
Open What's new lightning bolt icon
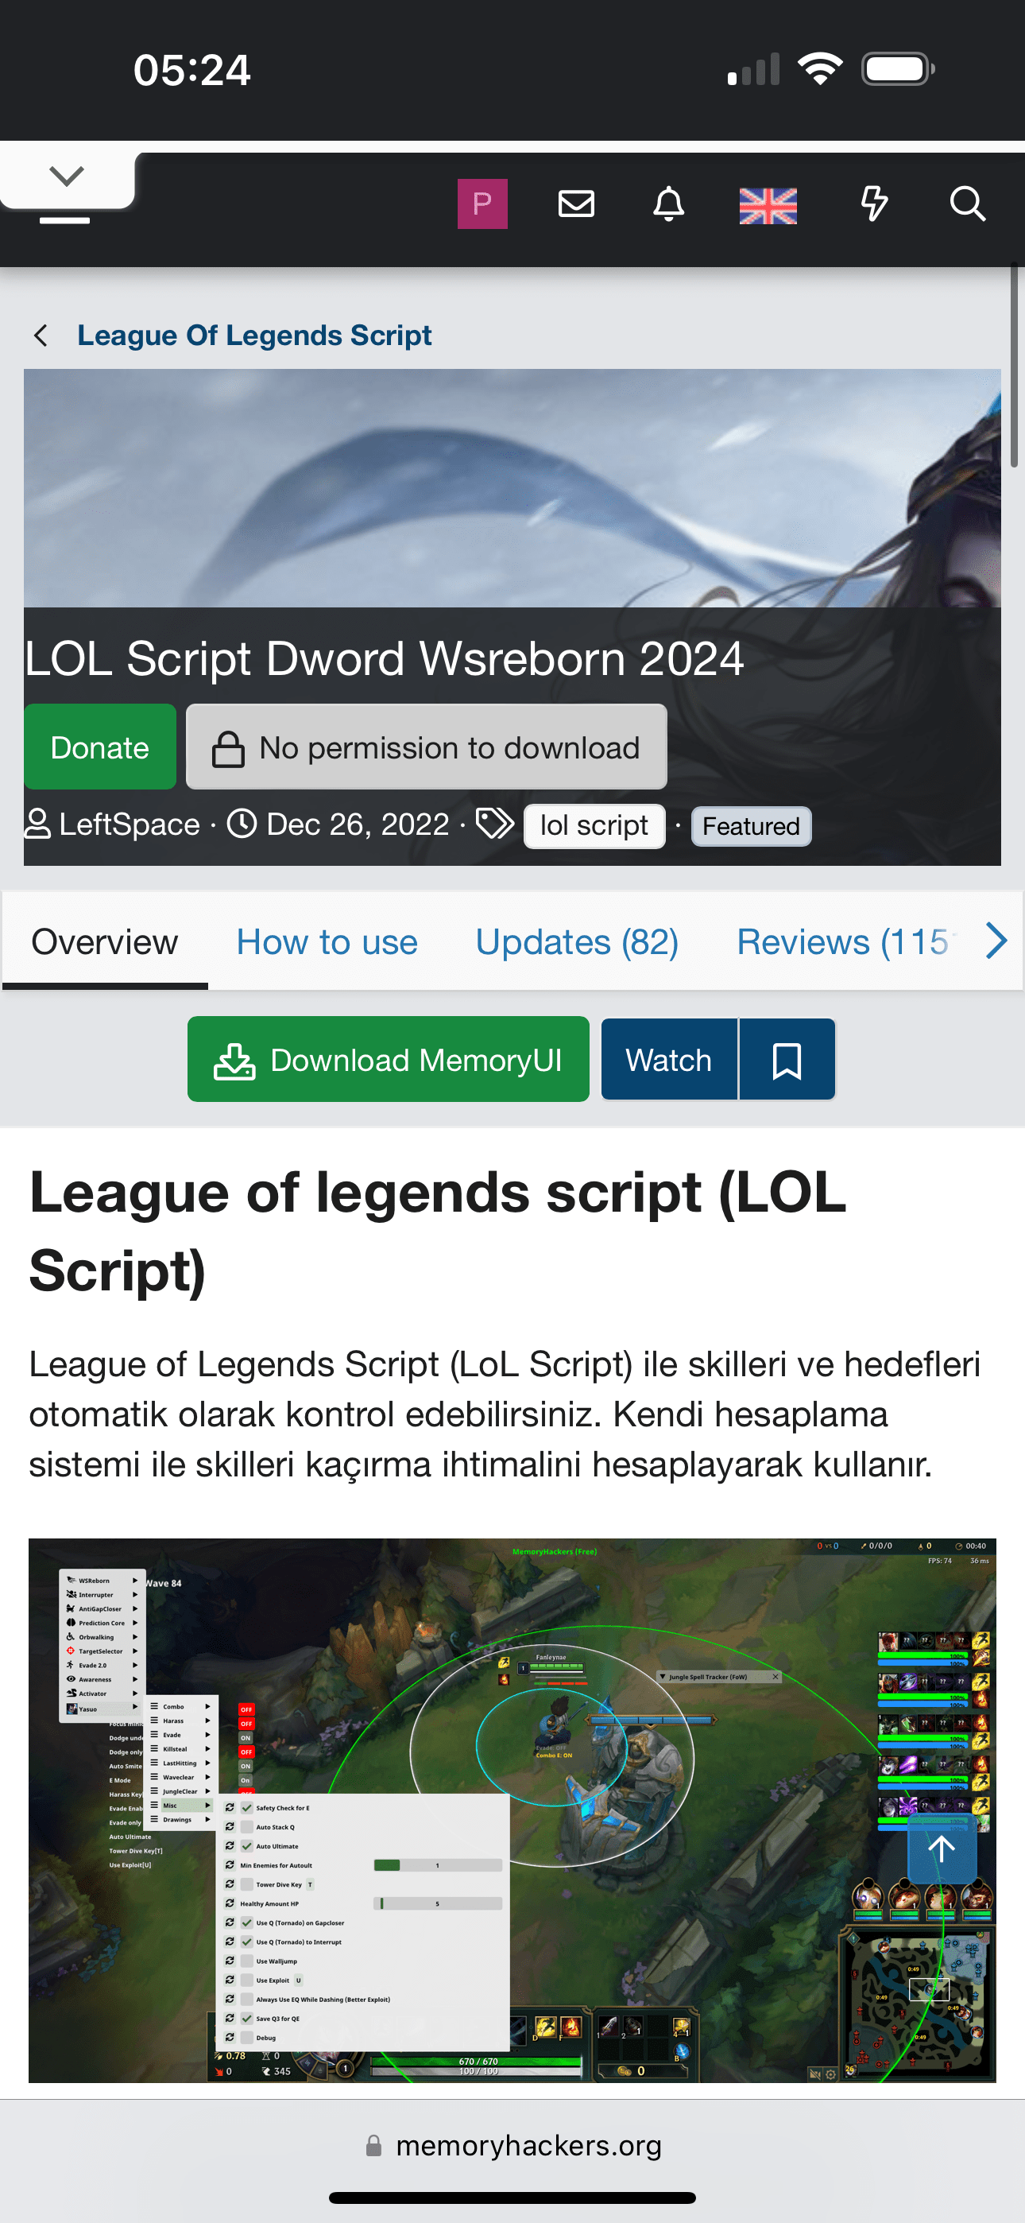point(874,204)
